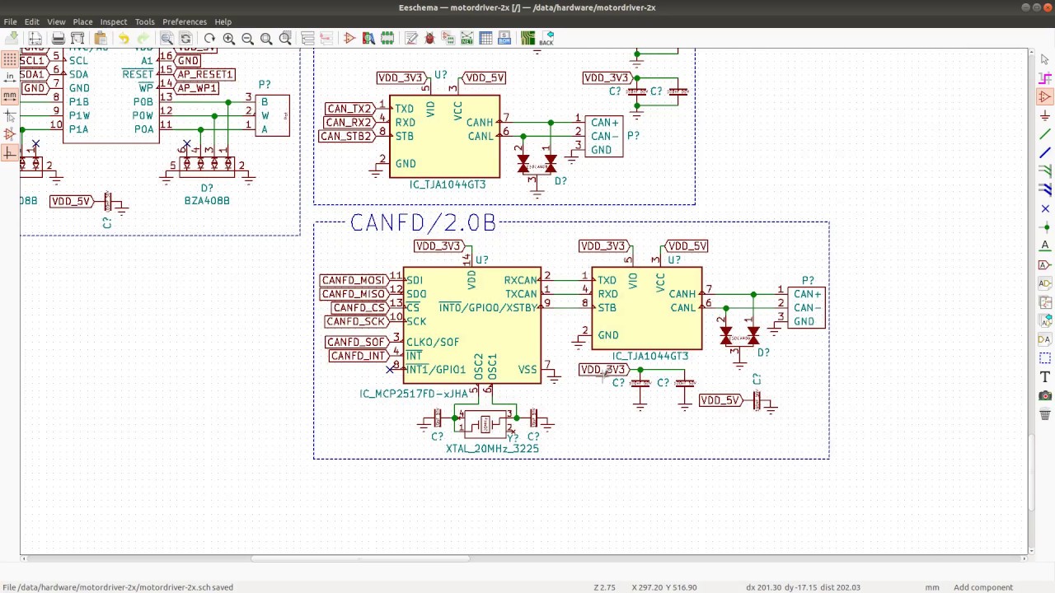The width and height of the screenshot is (1055, 593).
Task: Select the Place bus tool
Action: click(x=1045, y=152)
